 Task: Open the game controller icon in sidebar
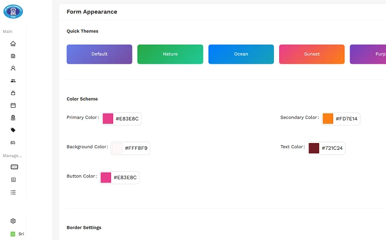[13, 143]
